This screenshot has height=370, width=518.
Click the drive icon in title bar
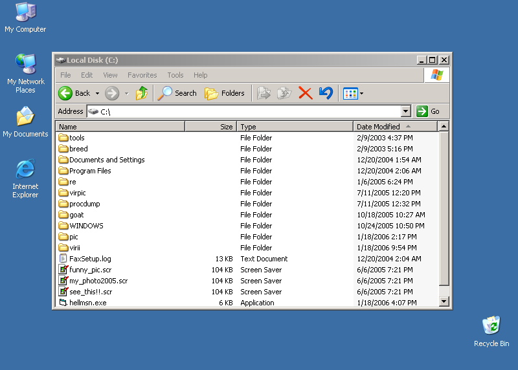tap(60, 60)
